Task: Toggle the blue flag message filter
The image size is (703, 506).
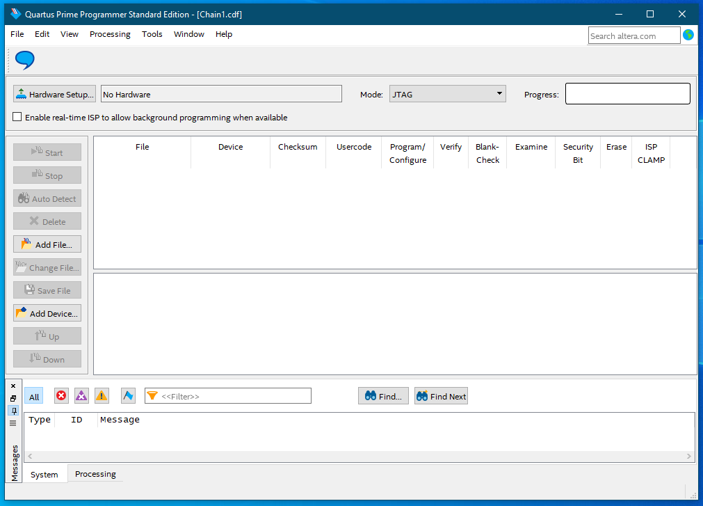Action: (x=128, y=395)
